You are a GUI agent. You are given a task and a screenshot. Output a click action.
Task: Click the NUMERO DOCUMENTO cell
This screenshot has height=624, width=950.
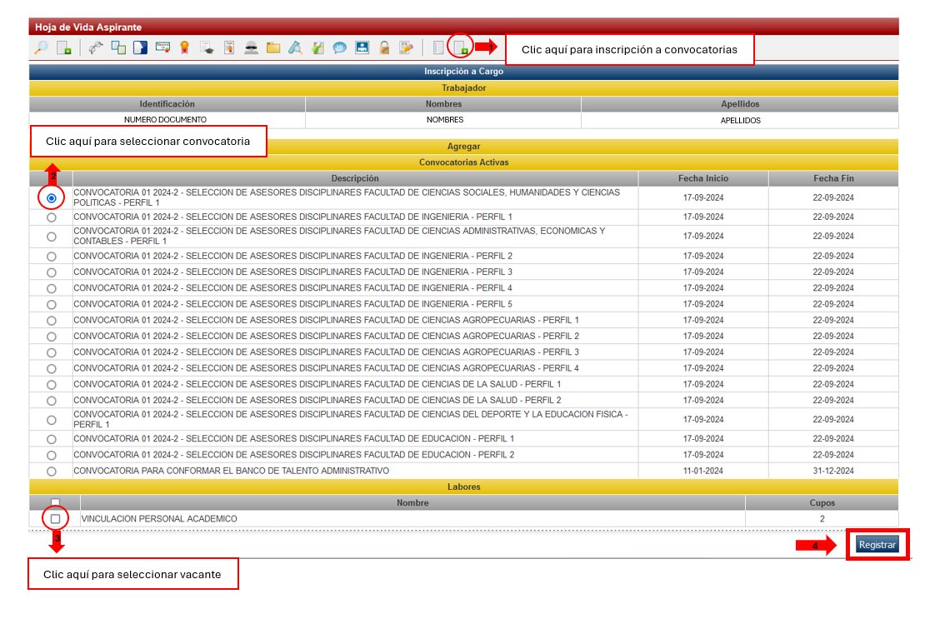coord(165,120)
